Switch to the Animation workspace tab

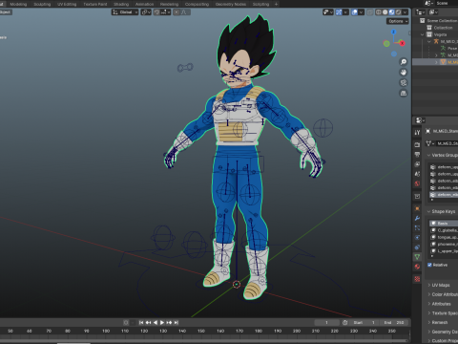pyautogui.click(x=145, y=4)
